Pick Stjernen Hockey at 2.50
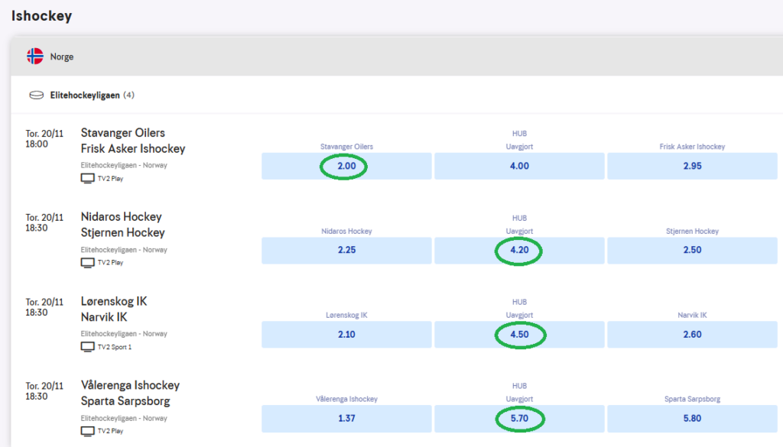The width and height of the screenshot is (783, 447). pyautogui.click(x=692, y=250)
